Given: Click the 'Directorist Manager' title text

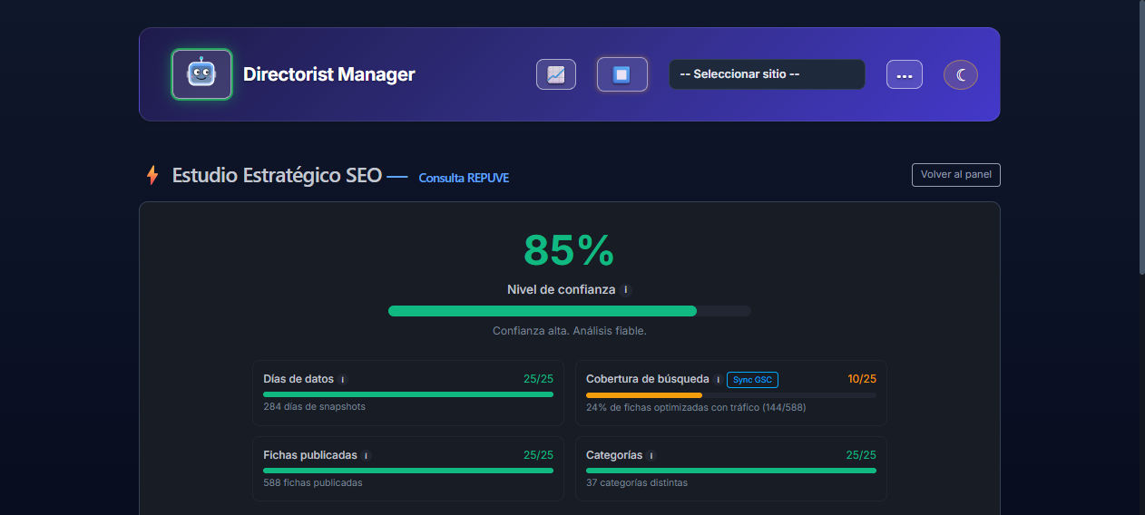Looking at the screenshot, I should (x=329, y=74).
